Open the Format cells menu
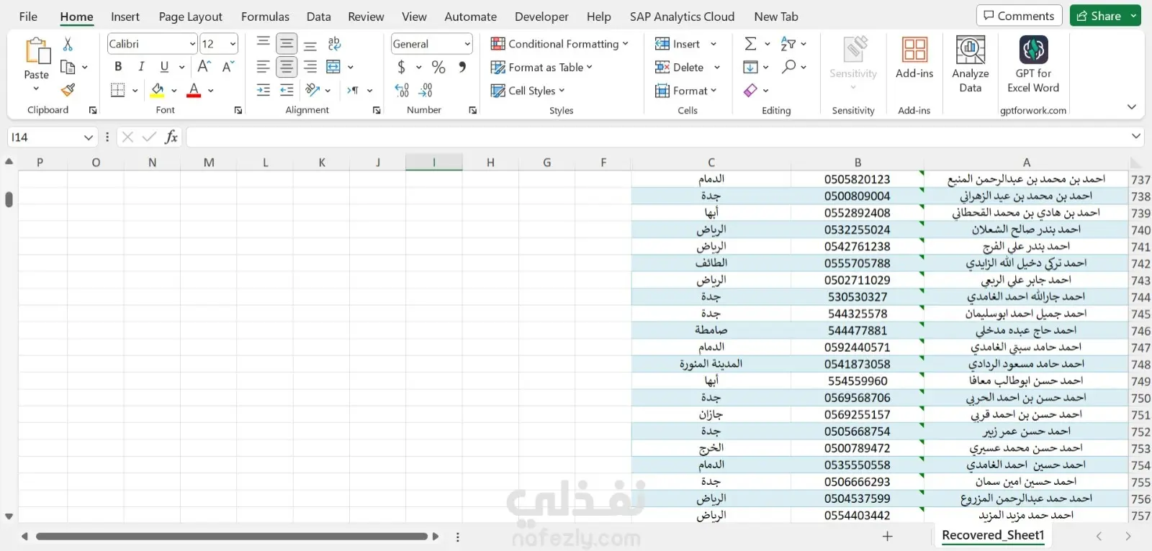Image resolution: width=1152 pixels, height=551 pixels. point(686,91)
